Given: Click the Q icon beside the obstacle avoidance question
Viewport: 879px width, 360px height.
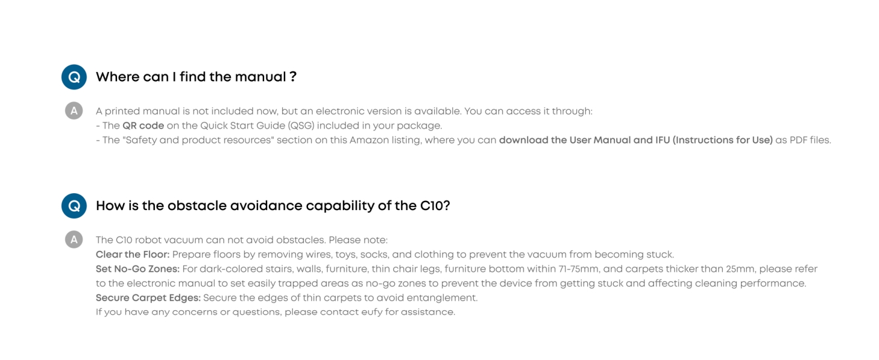Looking at the screenshot, I should tap(74, 206).
